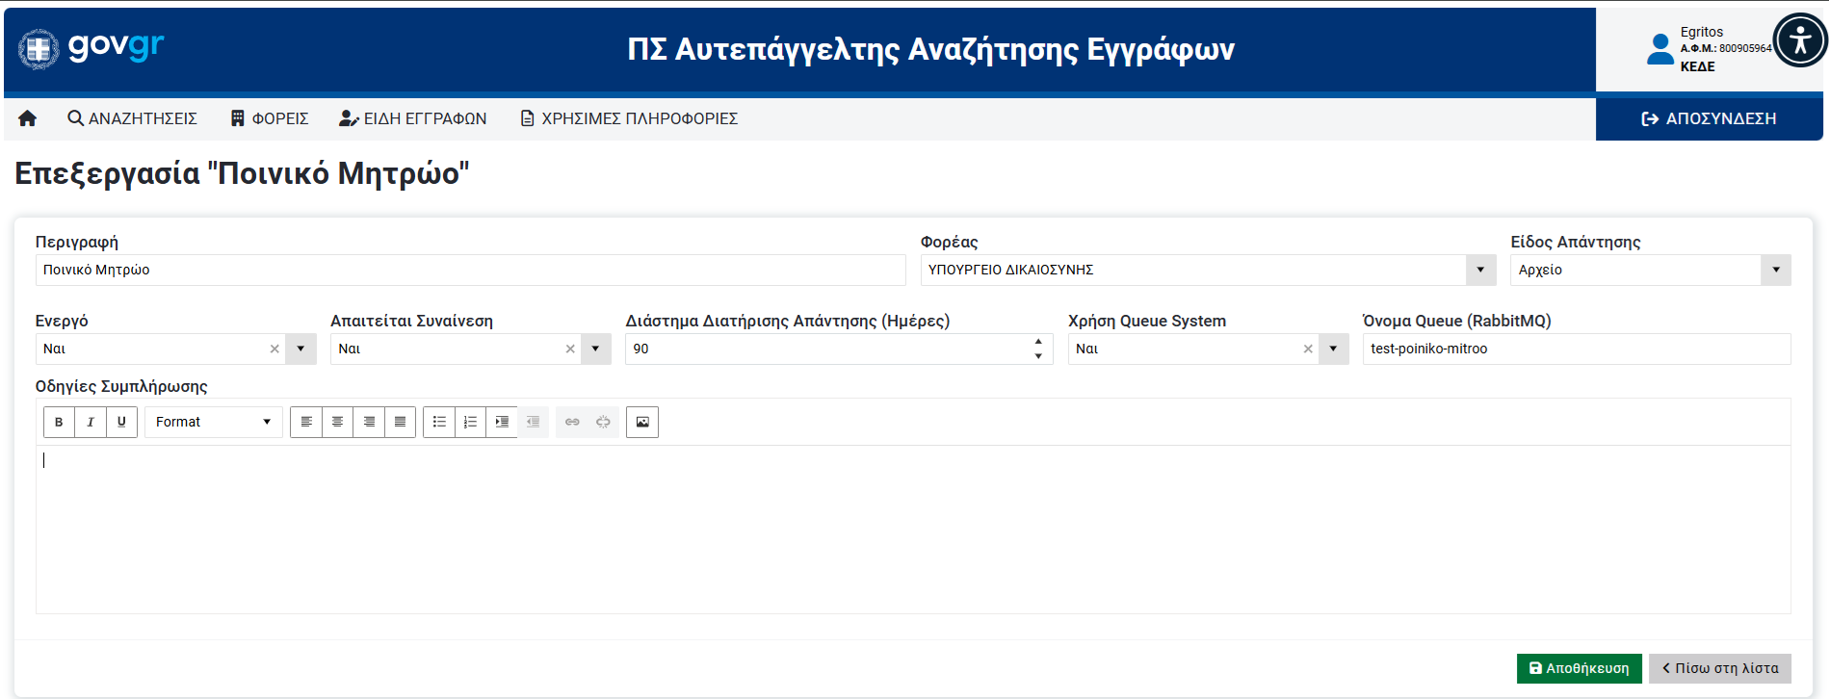Open the ΧΡΗΣΙΜΕΣ ΠΛΗΡΟΦΟΡΙΕΣ menu

pyautogui.click(x=629, y=118)
